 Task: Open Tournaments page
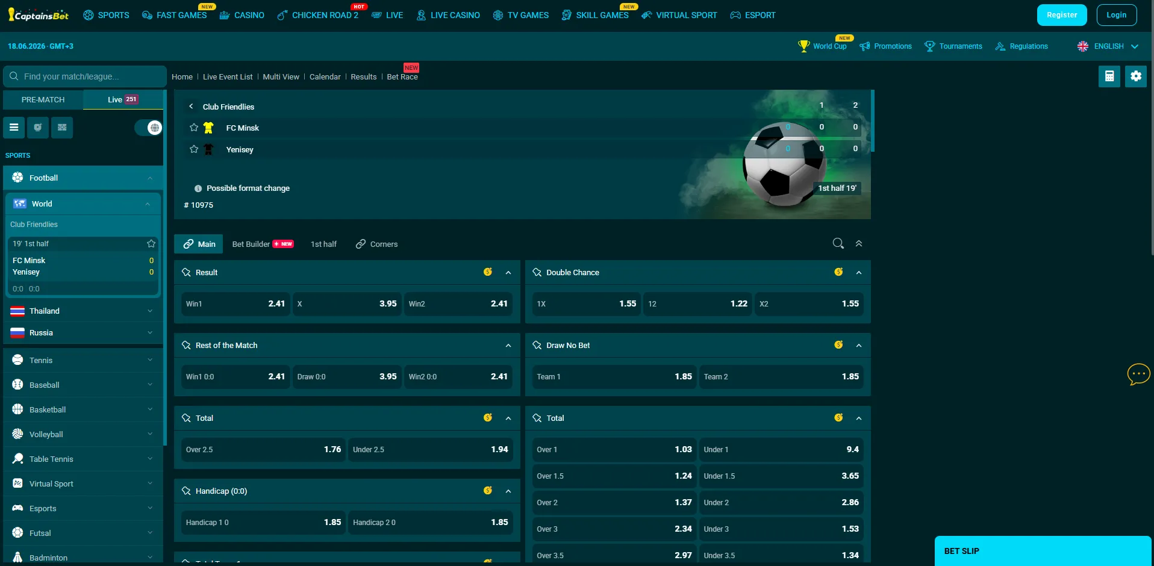(953, 46)
